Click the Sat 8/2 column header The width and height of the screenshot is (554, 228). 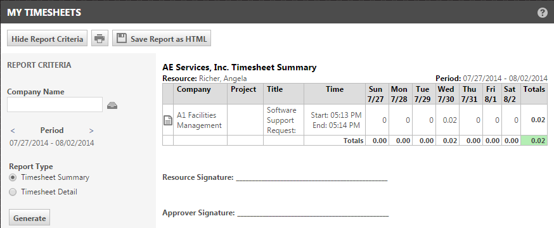512,94
